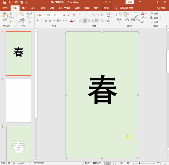The width and height of the screenshot is (169, 165).
Task: Toggle Strikethrough formatting
Action: click(54, 21)
